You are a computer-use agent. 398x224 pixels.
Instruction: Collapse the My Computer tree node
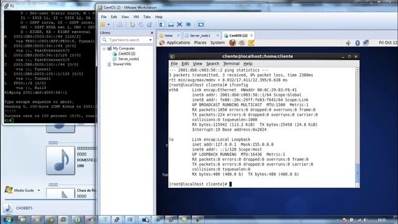(x=104, y=49)
